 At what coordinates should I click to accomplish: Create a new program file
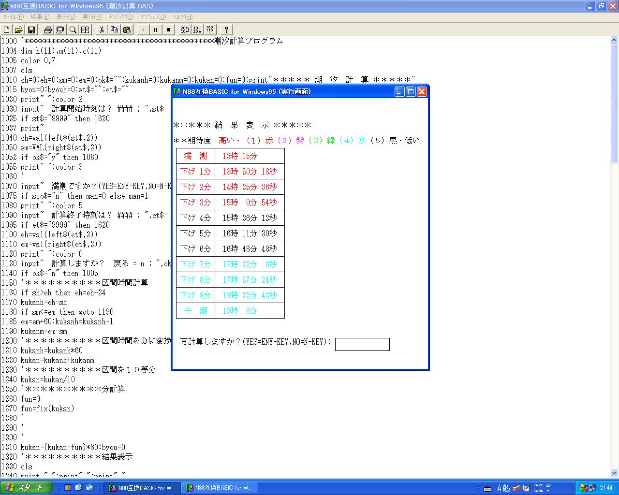tap(7, 30)
